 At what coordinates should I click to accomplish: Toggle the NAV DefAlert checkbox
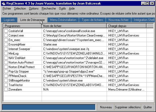click(6, 58)
